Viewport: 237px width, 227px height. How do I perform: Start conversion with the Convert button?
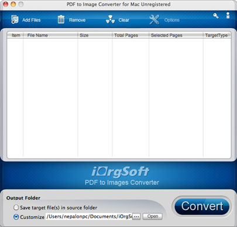tap(202, 207)
